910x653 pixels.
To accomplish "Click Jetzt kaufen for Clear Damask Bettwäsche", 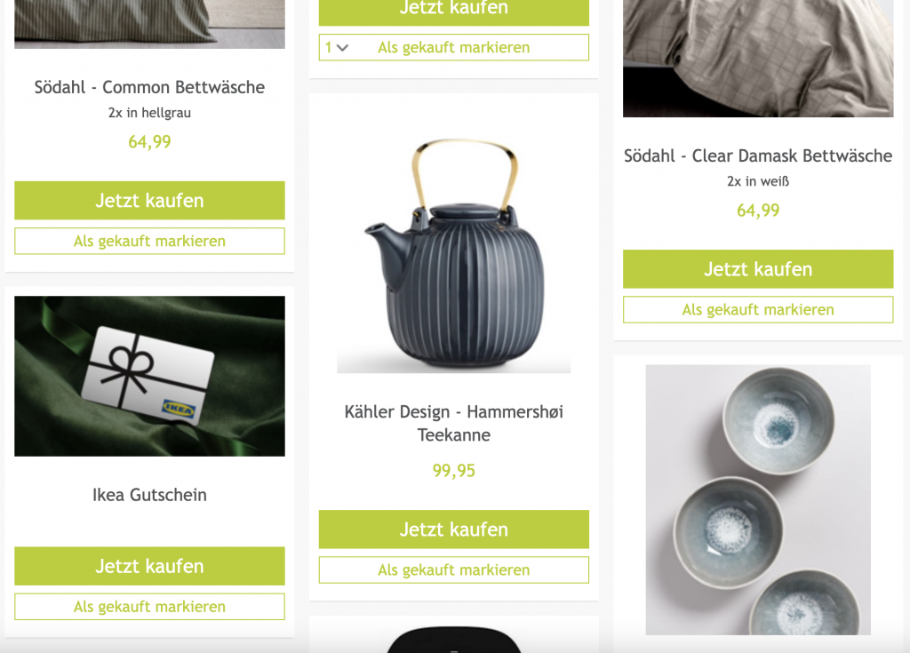I will 758,268.
